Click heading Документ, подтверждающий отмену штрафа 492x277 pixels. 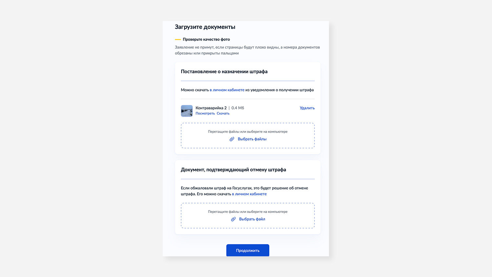point(233,170)
